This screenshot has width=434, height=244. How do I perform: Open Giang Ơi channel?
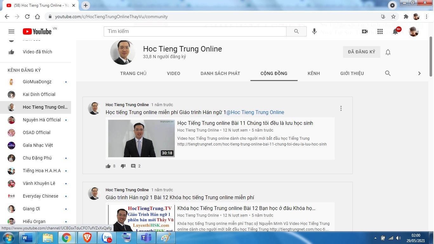tap(36, 209)
